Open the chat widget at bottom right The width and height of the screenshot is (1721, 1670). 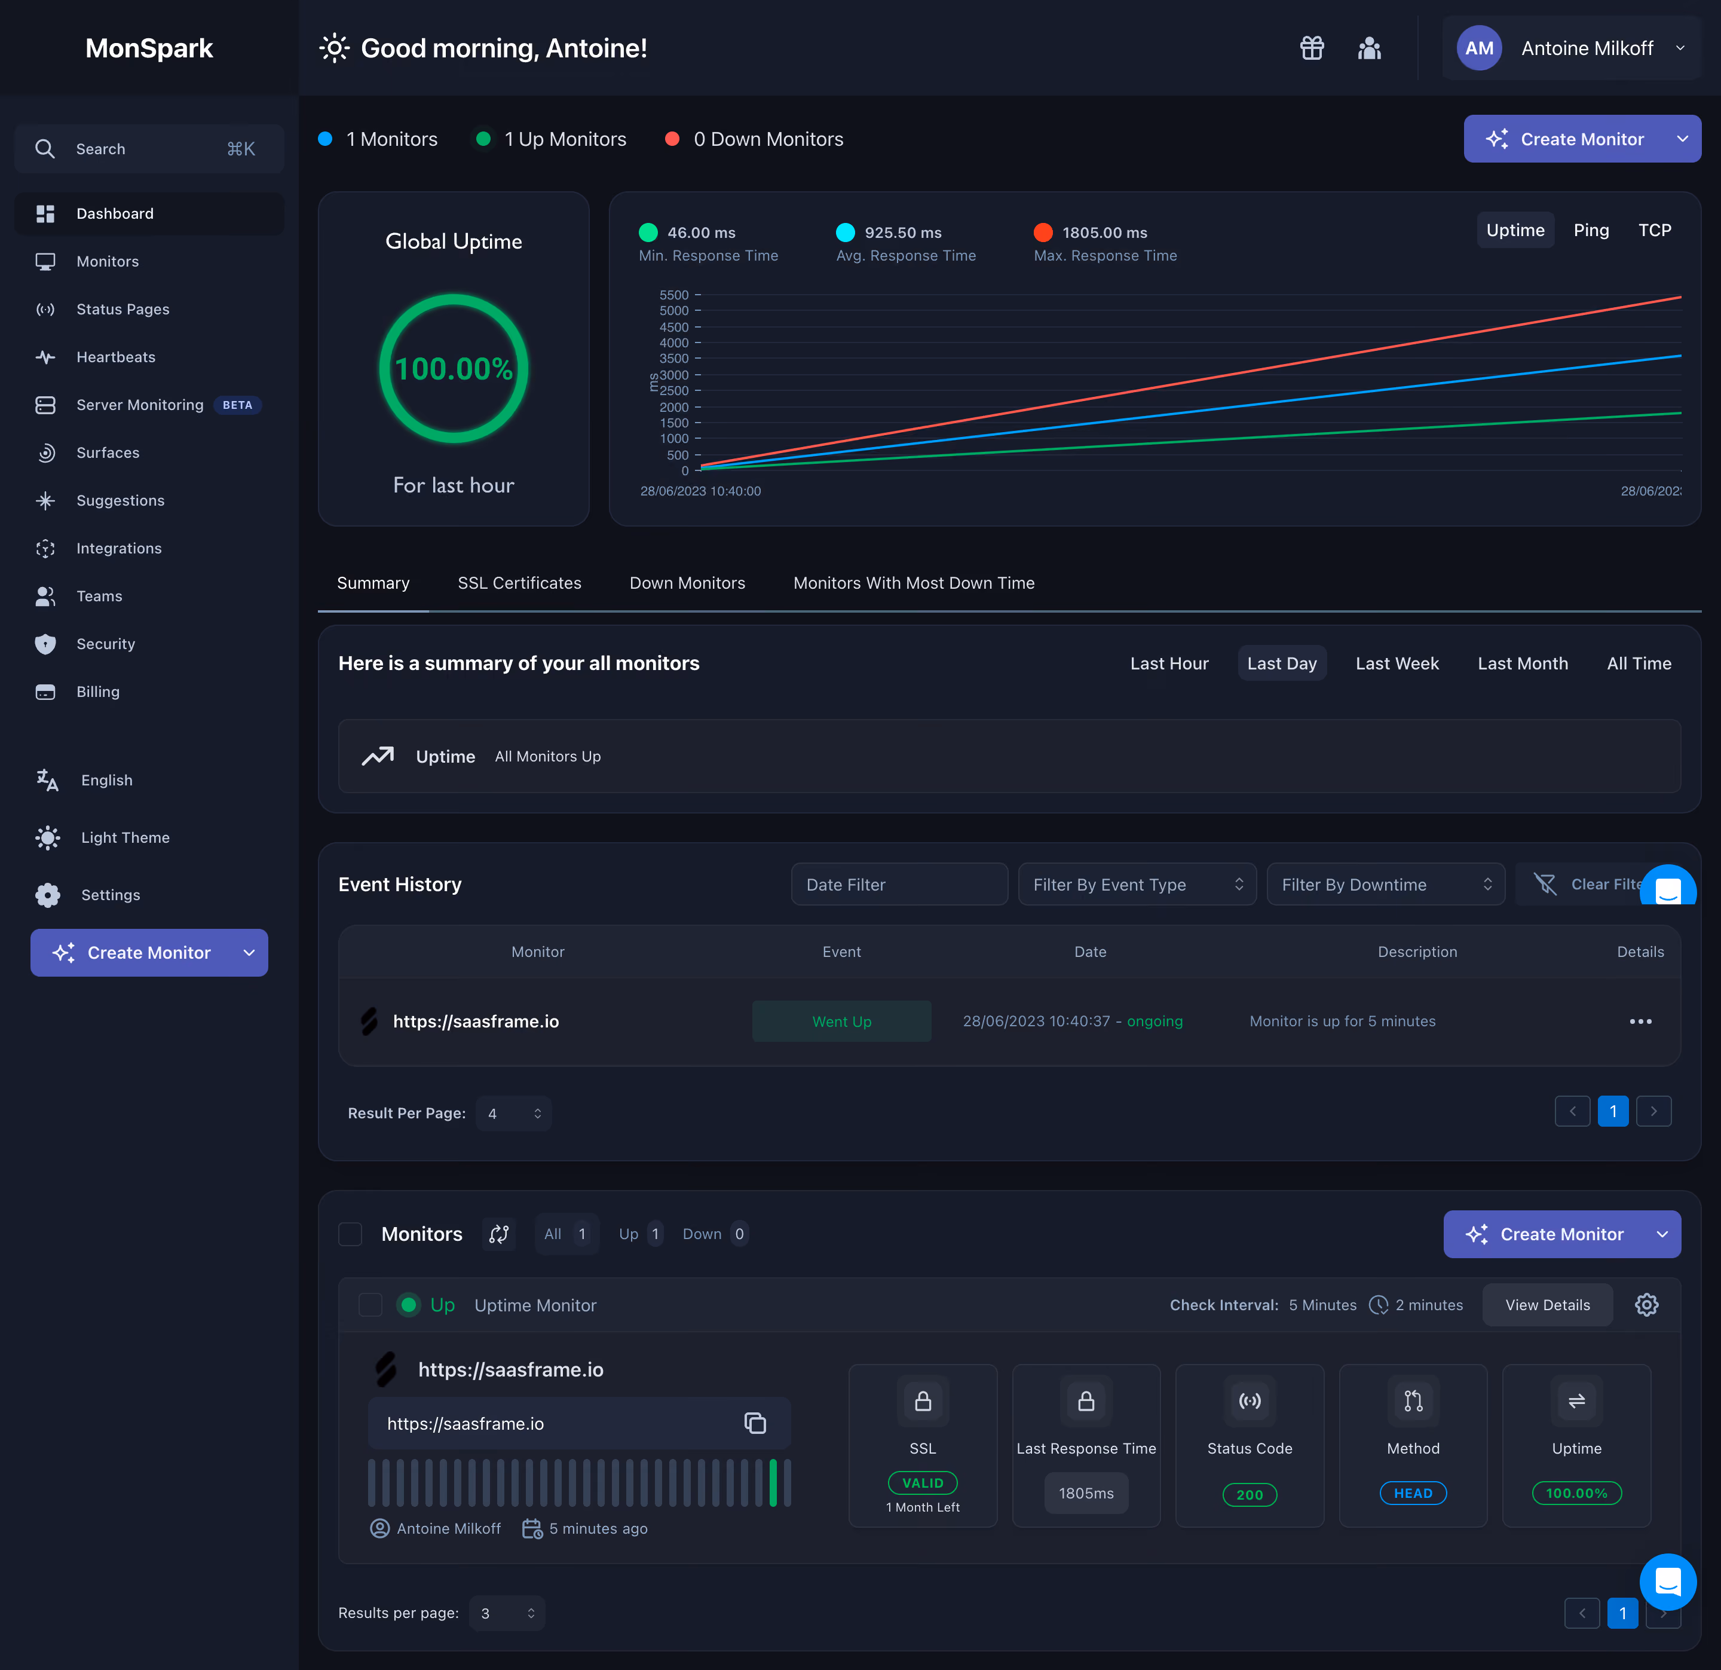1667,1582
